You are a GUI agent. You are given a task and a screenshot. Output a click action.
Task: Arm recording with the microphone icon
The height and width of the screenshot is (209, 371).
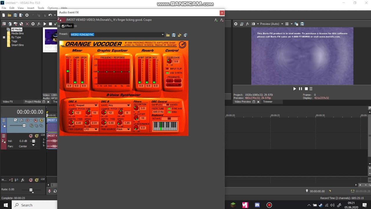(49, 191)
